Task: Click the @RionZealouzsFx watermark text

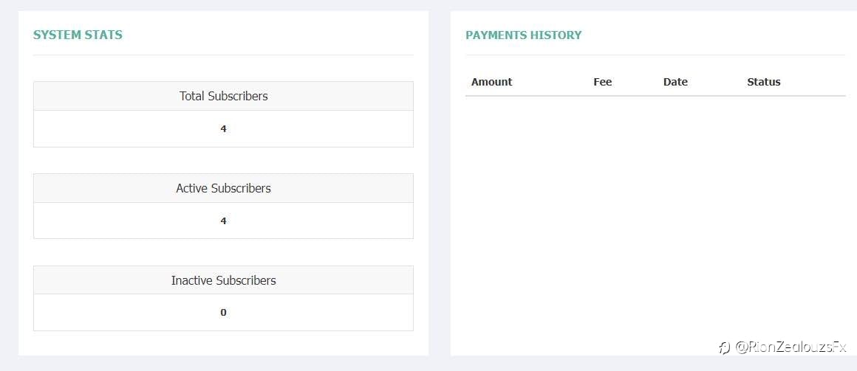Action: [791, 347]
